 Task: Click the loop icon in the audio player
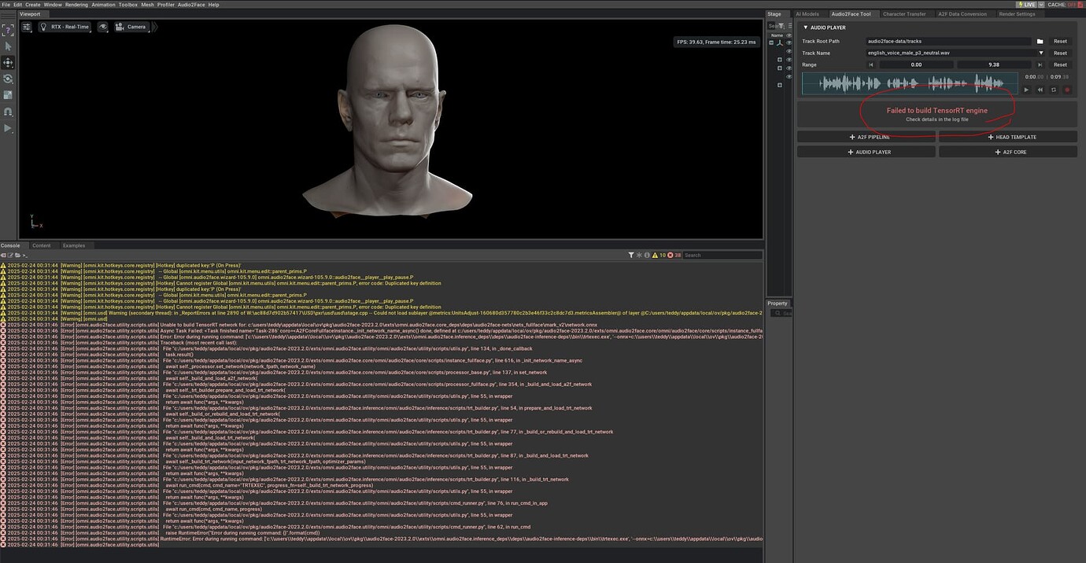click(1054, 90)
